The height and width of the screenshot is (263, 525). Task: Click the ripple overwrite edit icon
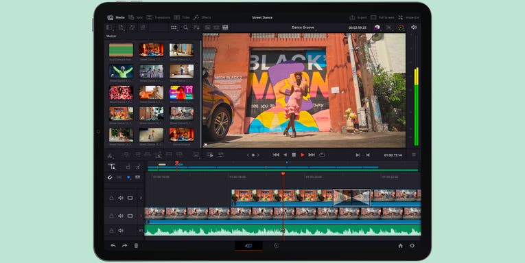point(148,155)
